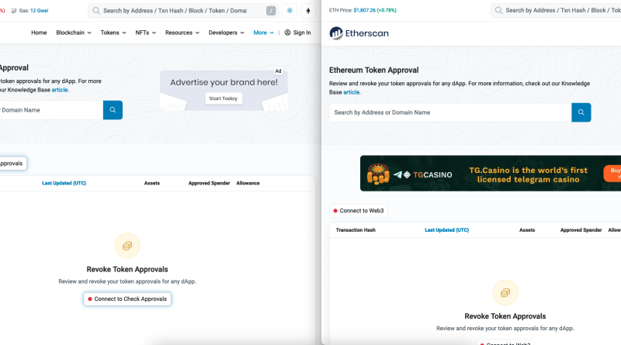
Task: Click Connect to Check Approvals button
Action: pos(127,299)
